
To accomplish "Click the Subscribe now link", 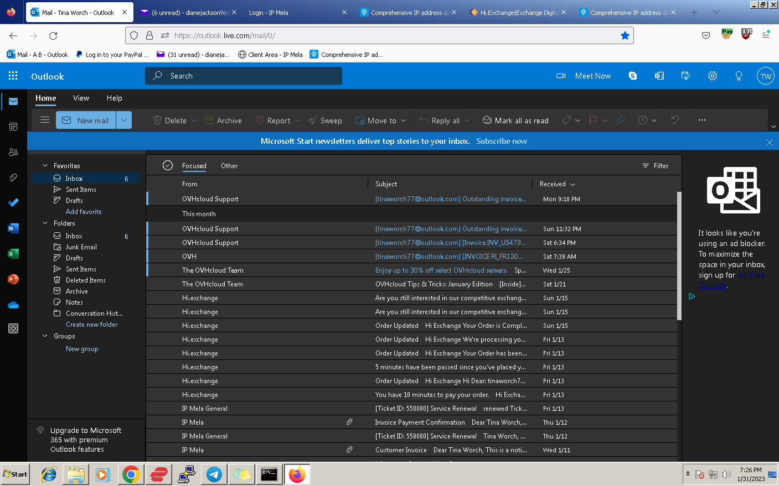I will (x=502, y=141).
